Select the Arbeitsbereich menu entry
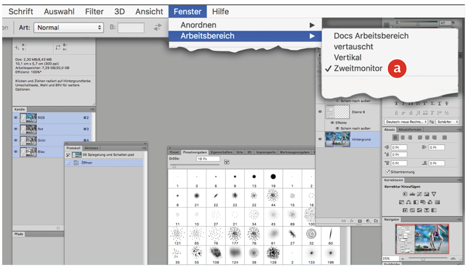 (245, 36)
